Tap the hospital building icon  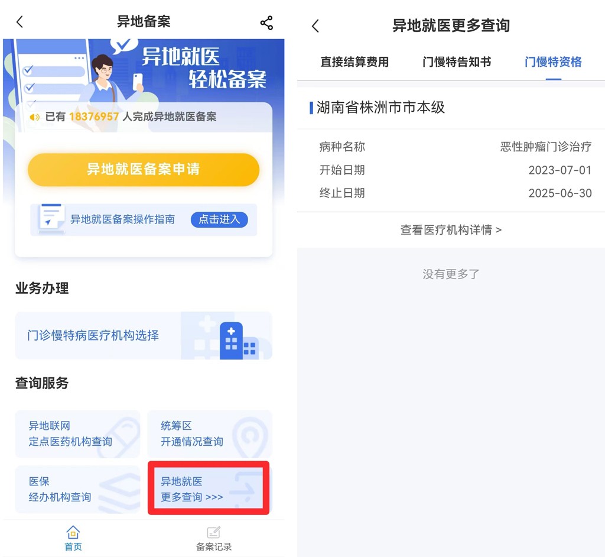pyautogui.click(x=238, y=341)
